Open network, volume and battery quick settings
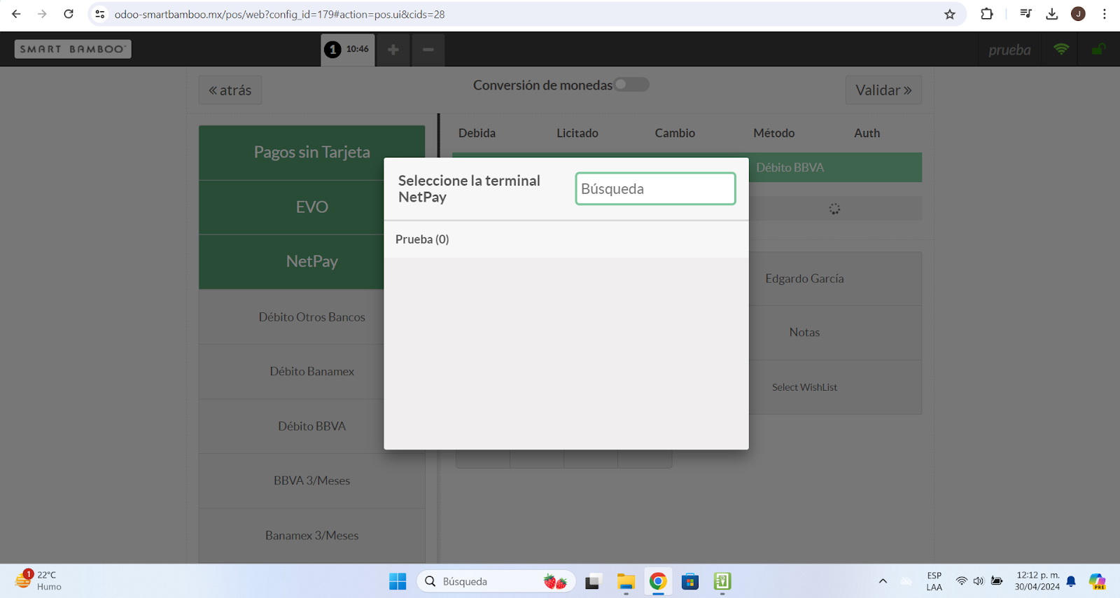 pyautogui.click(x=979, y=581)
